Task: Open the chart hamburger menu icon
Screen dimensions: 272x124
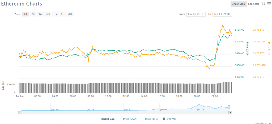Action: [269, 4]
